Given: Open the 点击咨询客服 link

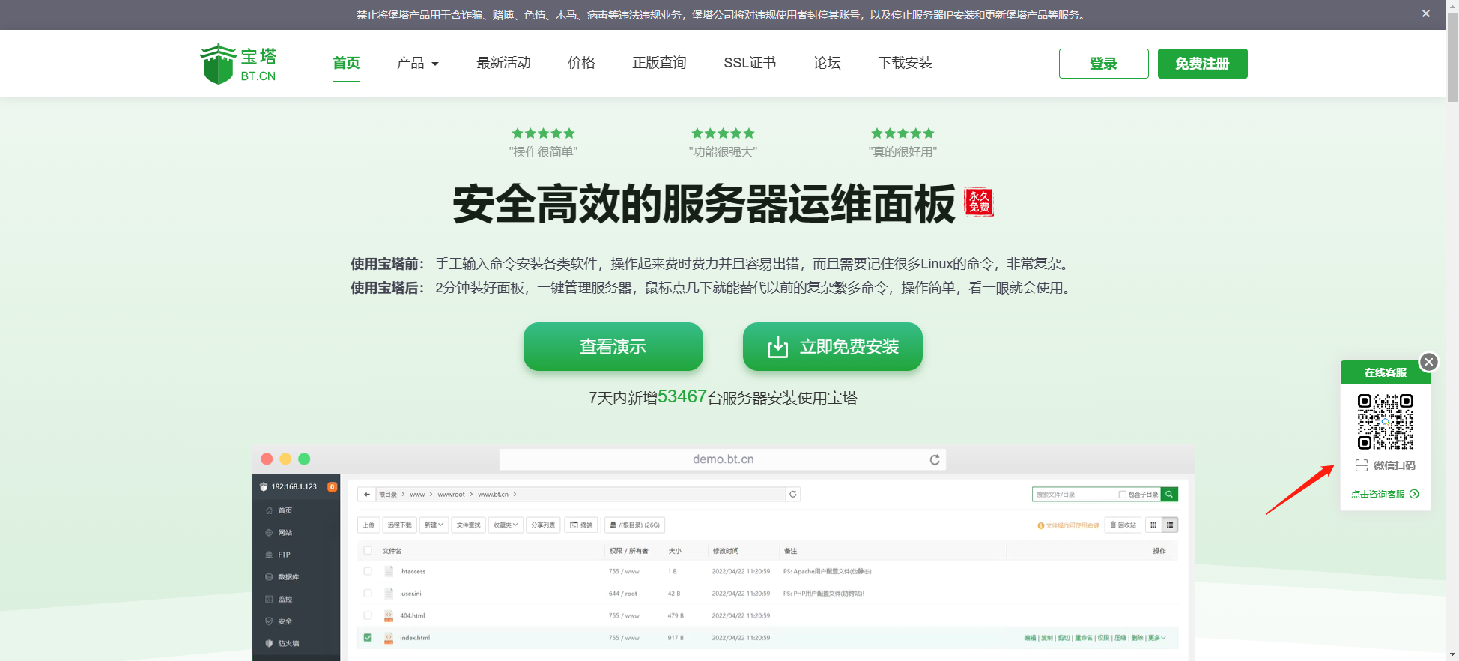Looking at the screenshot, I should (x=1385, y=494).
